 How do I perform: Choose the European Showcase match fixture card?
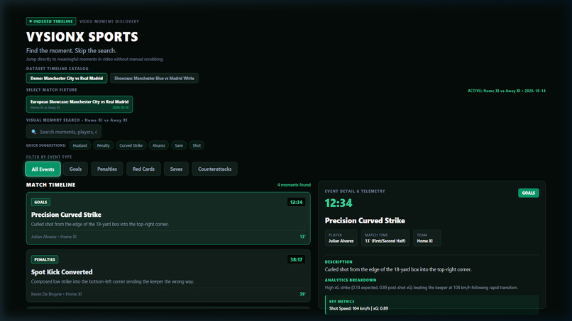click(x=79, y=104)
